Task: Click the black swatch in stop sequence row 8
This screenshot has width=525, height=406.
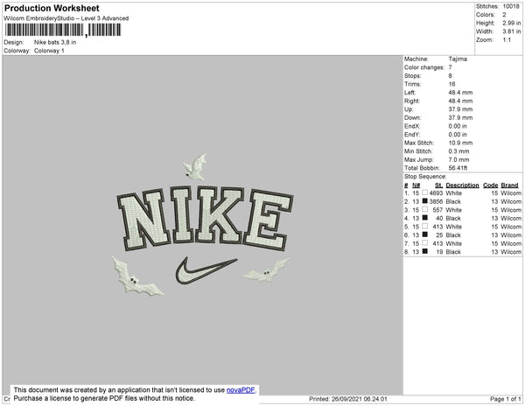Action: [x=425, y=251]
